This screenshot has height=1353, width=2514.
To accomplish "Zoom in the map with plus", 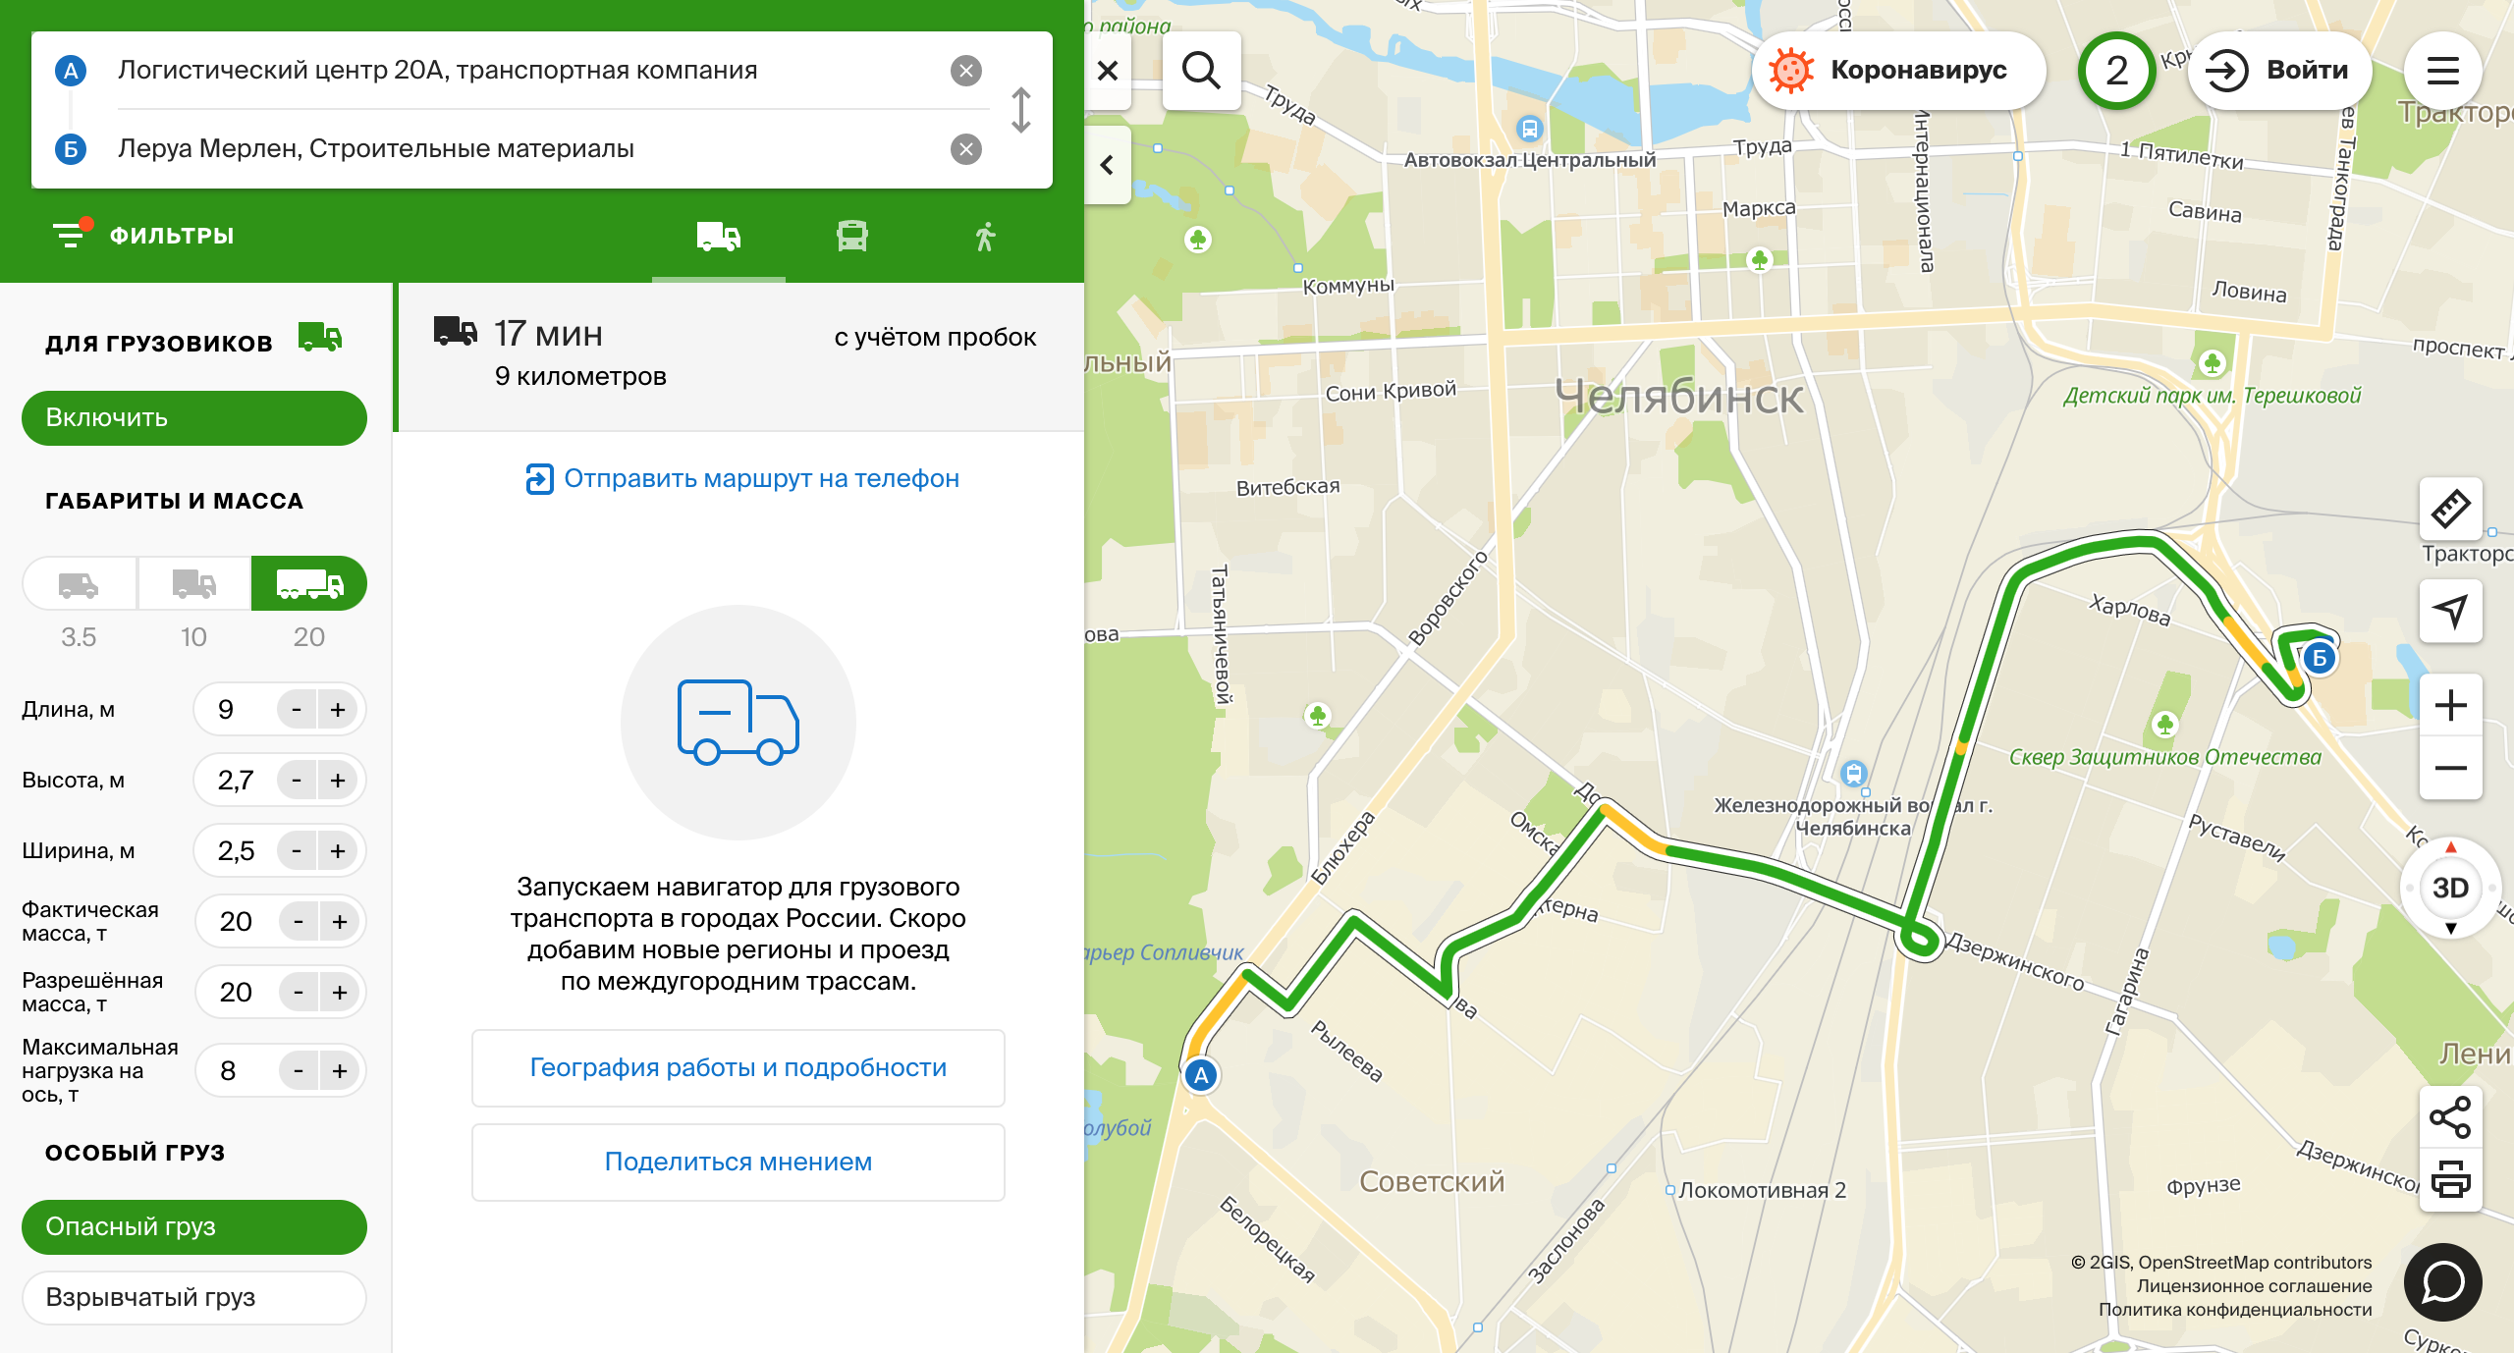I will [2450, 706].
